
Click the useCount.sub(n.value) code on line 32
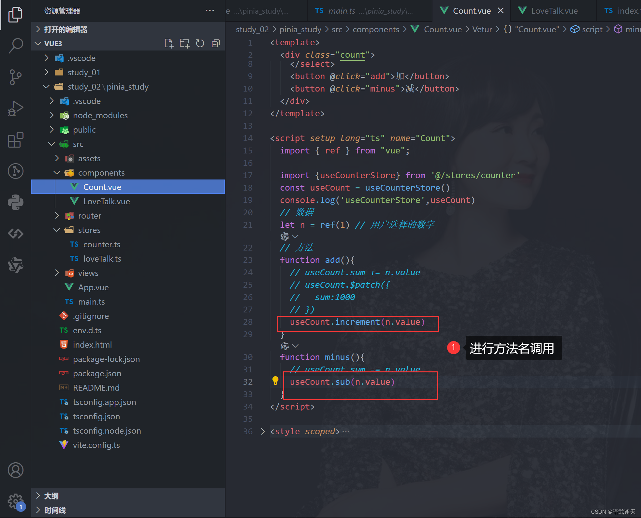click(x=342, y=382)
